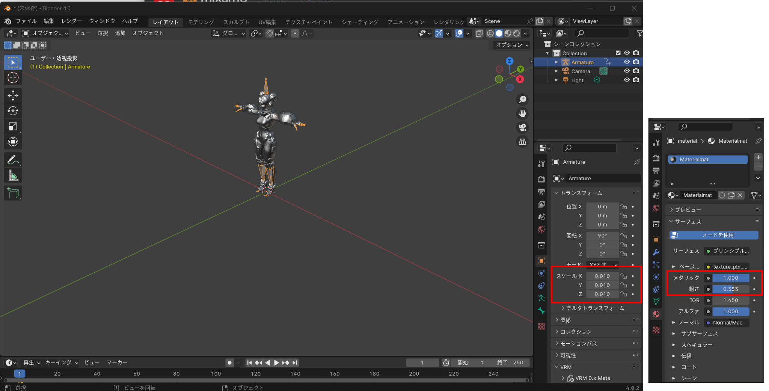Screen dimensions: 769x391
Task: Select the Move tool in the left toolbar
Action: tap(13, 95)
